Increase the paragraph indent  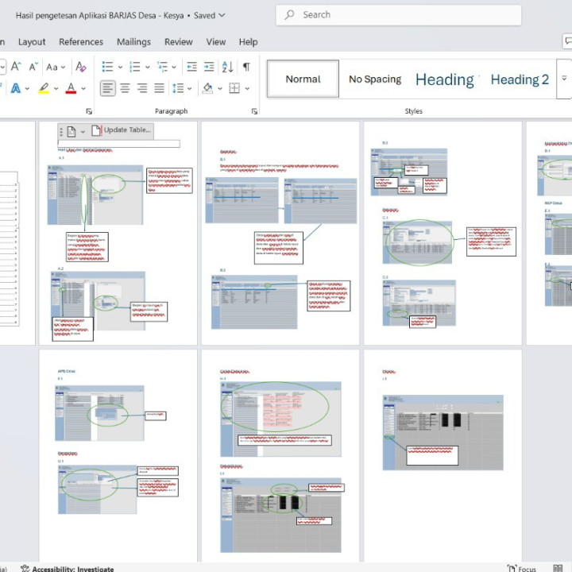(209, 67)
